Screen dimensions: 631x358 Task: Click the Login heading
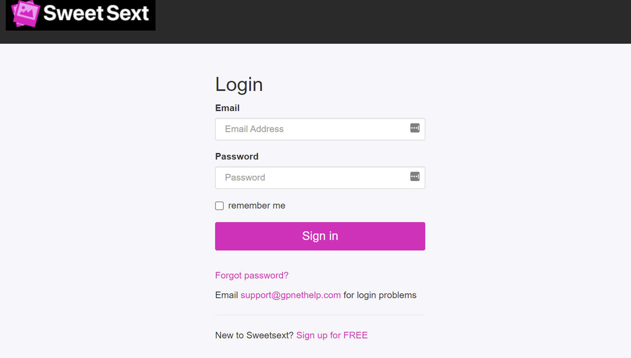click(x=239, y=85)
